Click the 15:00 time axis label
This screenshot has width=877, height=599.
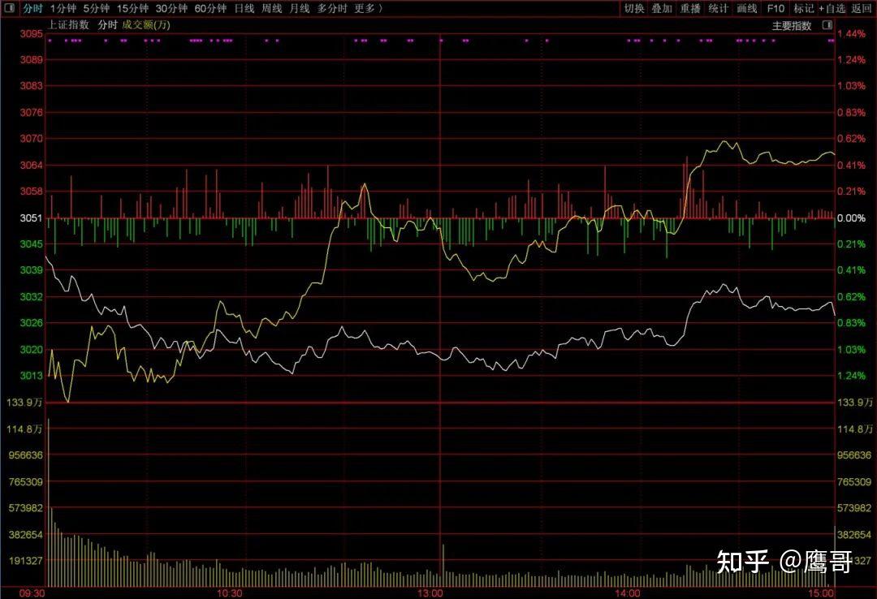[x=821, y=593]
